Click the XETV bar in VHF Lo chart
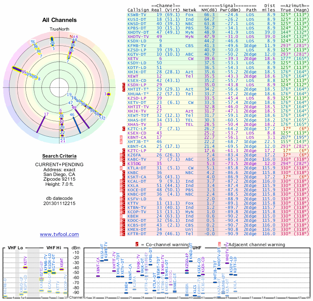313x301 pixels. 25,267
